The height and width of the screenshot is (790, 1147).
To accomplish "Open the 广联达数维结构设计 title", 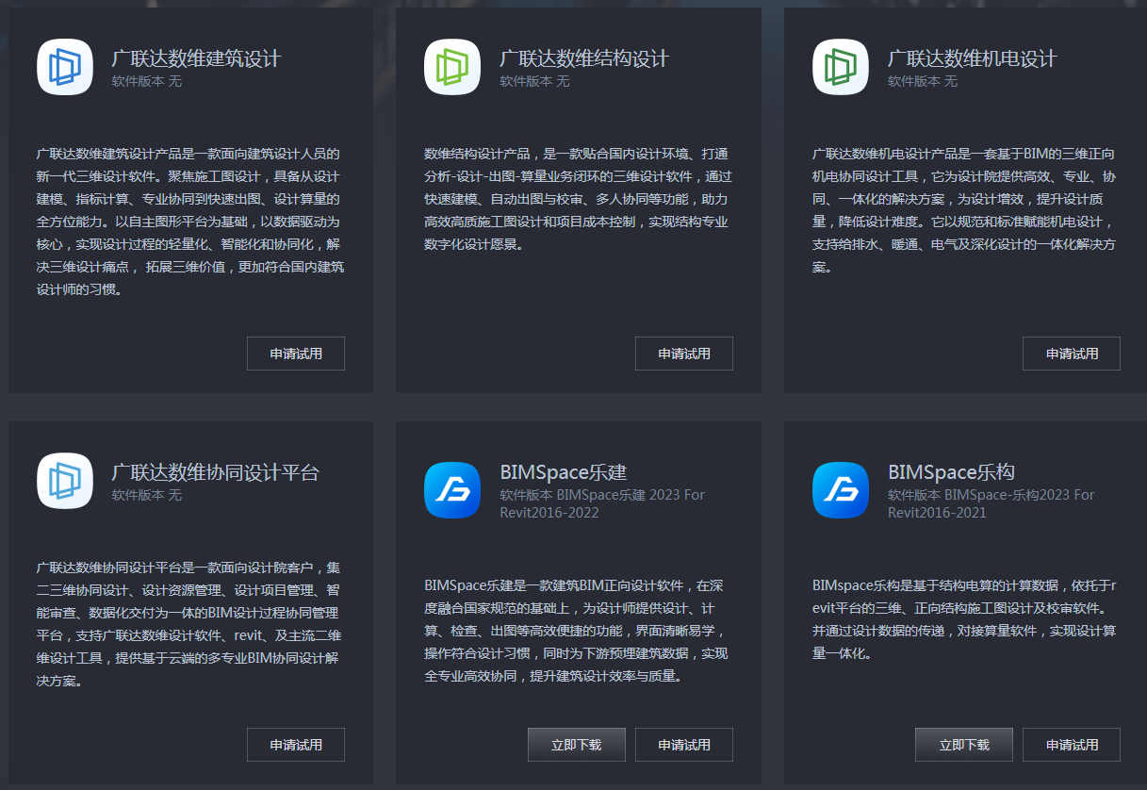I will [584, 58].
